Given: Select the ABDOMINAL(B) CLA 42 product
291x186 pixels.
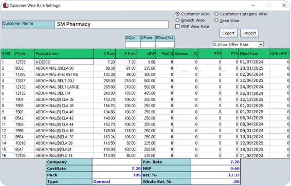Looking at the screenshot, I should pyautogui.click(x=64, y=118).
